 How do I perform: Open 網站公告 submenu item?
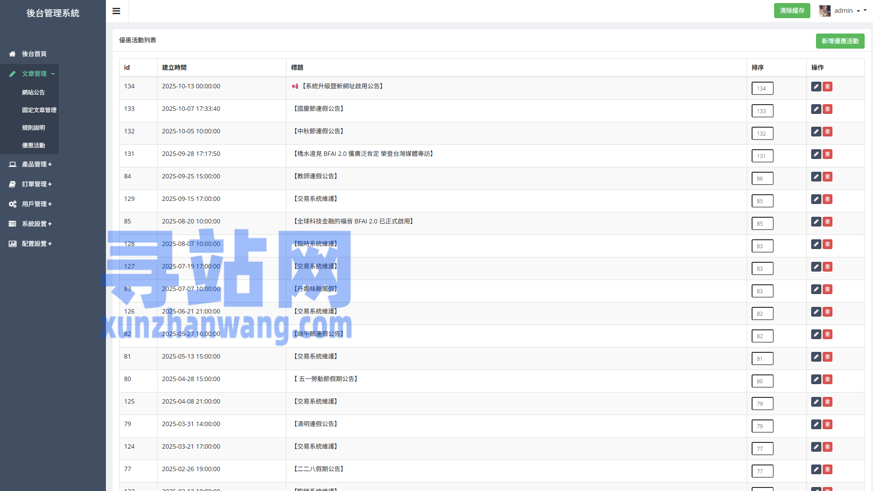[34, 92]
